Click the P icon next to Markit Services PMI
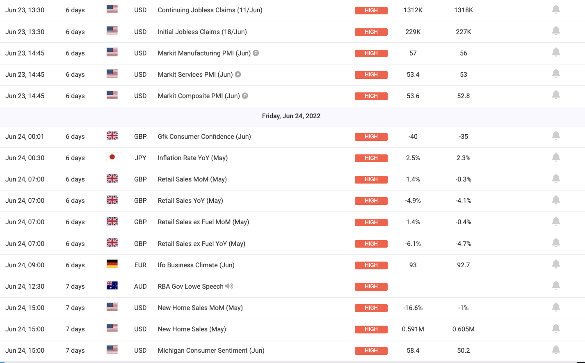 pyautogui.click(x=238, y=74)
